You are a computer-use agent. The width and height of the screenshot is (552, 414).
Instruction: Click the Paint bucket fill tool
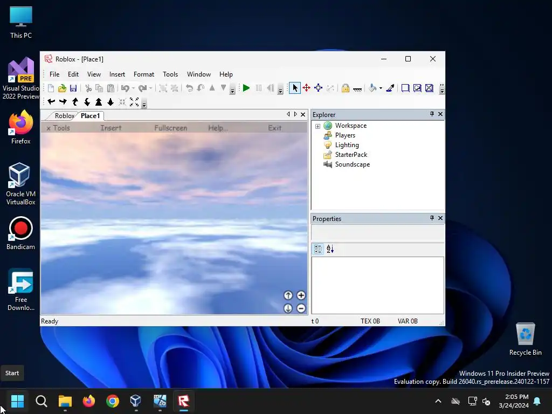(x=372, y=88)
